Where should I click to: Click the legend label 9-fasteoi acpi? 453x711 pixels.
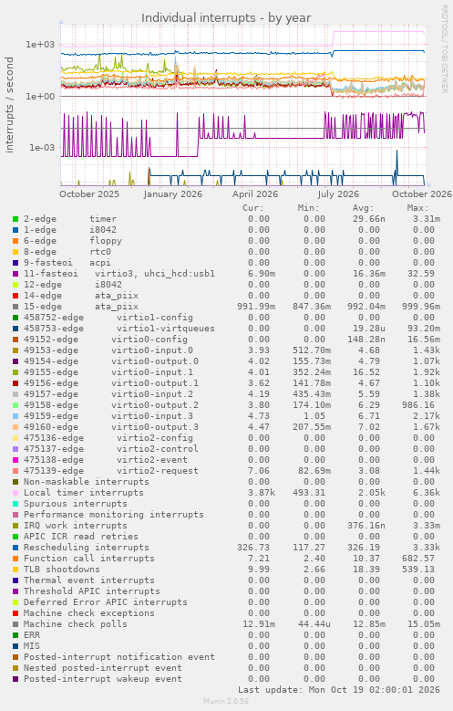pyautogui.click(x=67, y=263)
